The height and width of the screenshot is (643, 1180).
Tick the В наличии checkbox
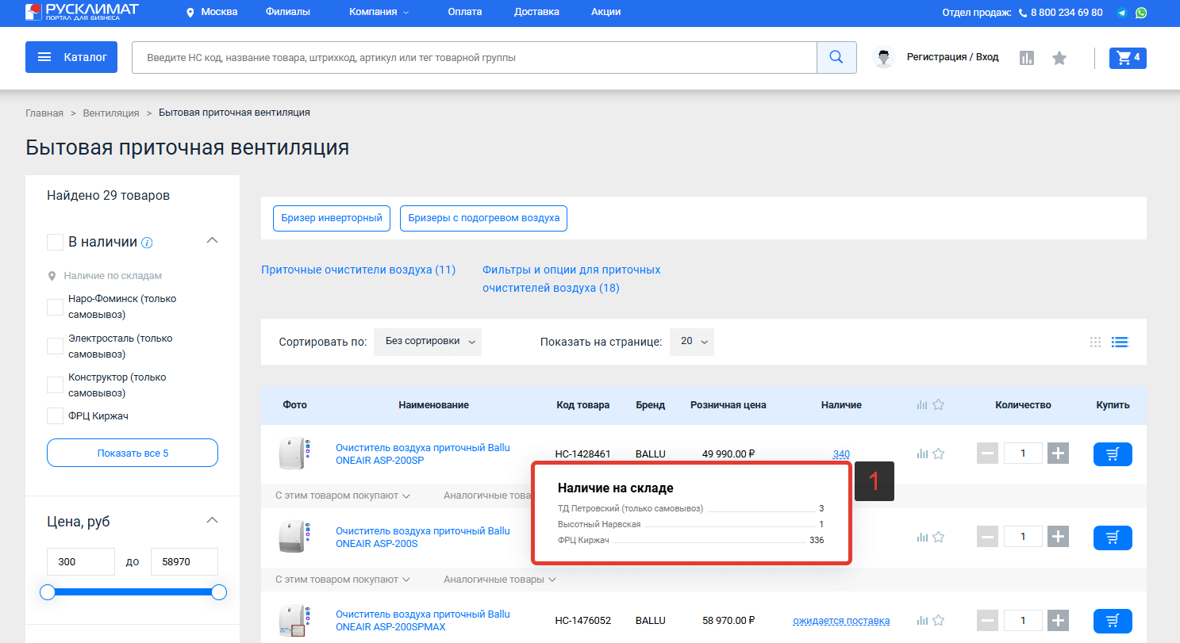tap(55, 242)
